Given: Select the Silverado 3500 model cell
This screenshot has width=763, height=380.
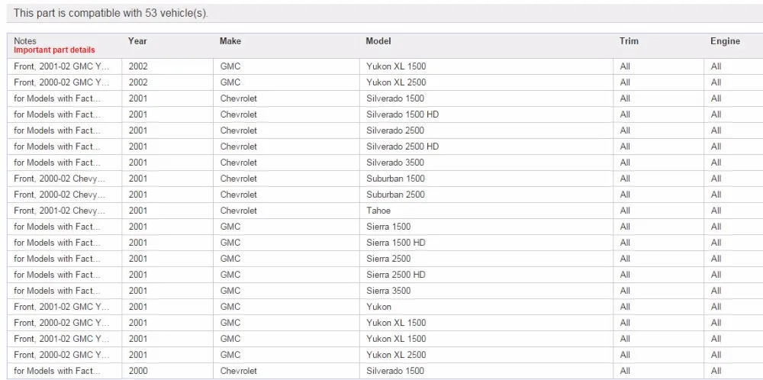Looking at the screenshot, I should (x=395, y=163).
